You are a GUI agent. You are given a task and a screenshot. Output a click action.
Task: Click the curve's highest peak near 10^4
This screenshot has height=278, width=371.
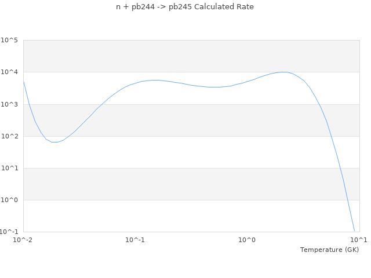pyautogui.click(x=283, y=72)
